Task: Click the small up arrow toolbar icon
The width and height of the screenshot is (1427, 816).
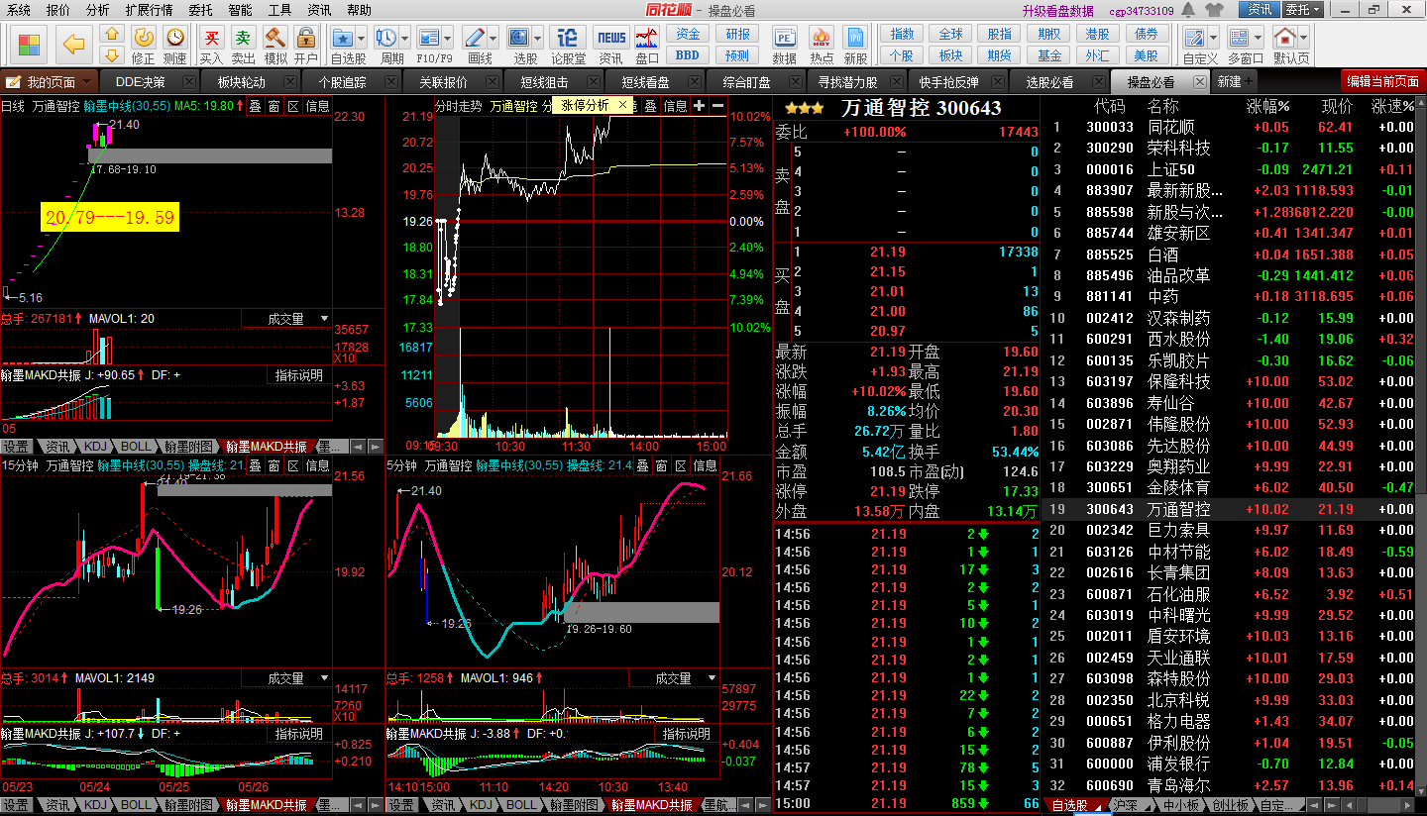Action: [112, 35]
